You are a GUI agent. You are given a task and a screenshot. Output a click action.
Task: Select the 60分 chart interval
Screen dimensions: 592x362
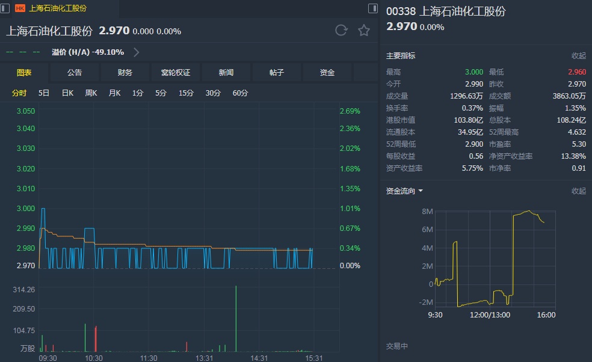pyautogui.click(x=240, y=93)
